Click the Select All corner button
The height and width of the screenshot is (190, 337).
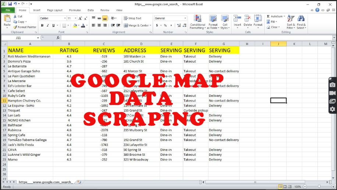click(4, 44)
